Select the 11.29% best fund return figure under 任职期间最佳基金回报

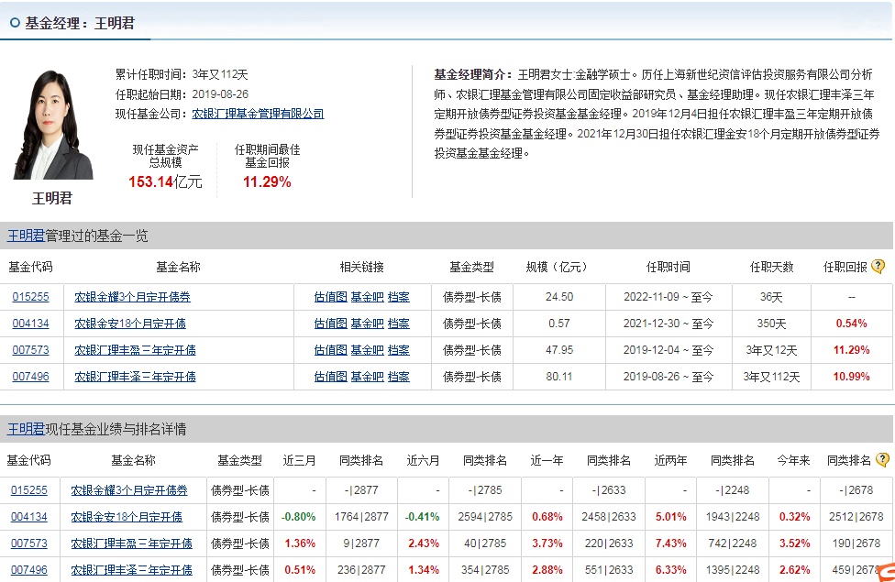pos(267,182)
